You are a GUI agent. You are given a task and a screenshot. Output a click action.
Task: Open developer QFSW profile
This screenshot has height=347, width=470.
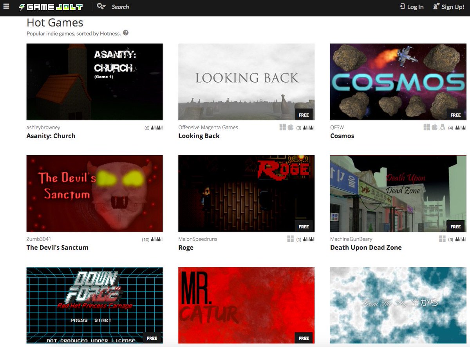pos(337,128)
